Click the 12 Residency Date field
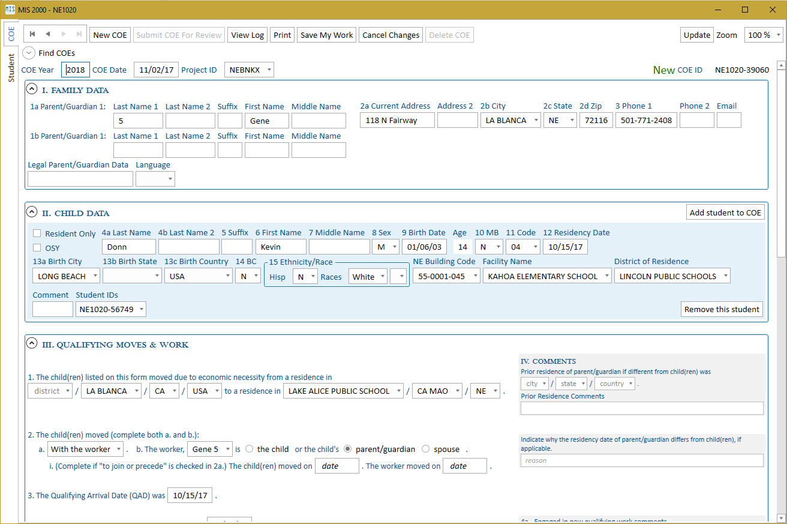 tap(565, 247)
